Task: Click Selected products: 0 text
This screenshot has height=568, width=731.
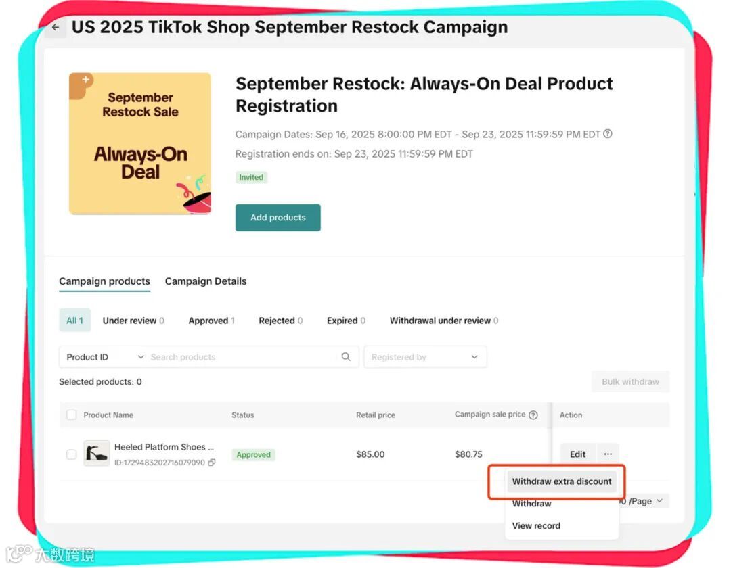Action: [100, 382]
